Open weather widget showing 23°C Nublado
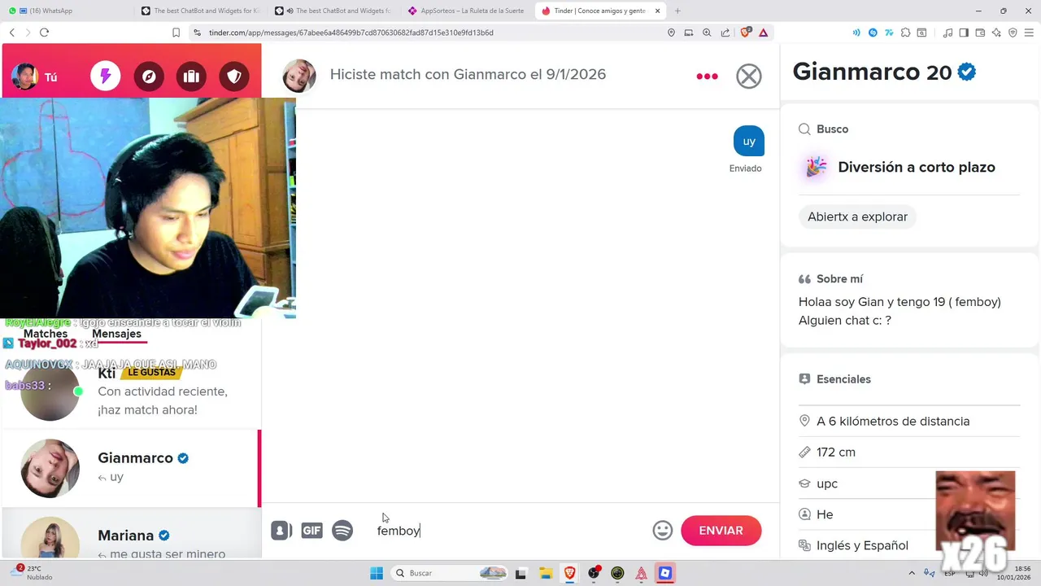The height and width of the screenshot is (586, 1041). point(33,573)
